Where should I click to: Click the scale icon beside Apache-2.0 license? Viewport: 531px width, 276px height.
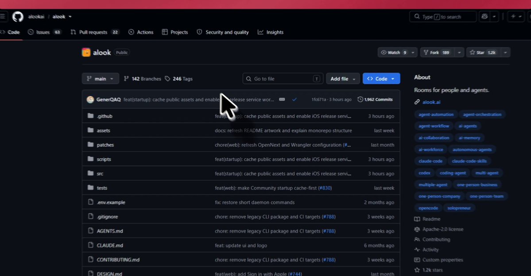417,229
